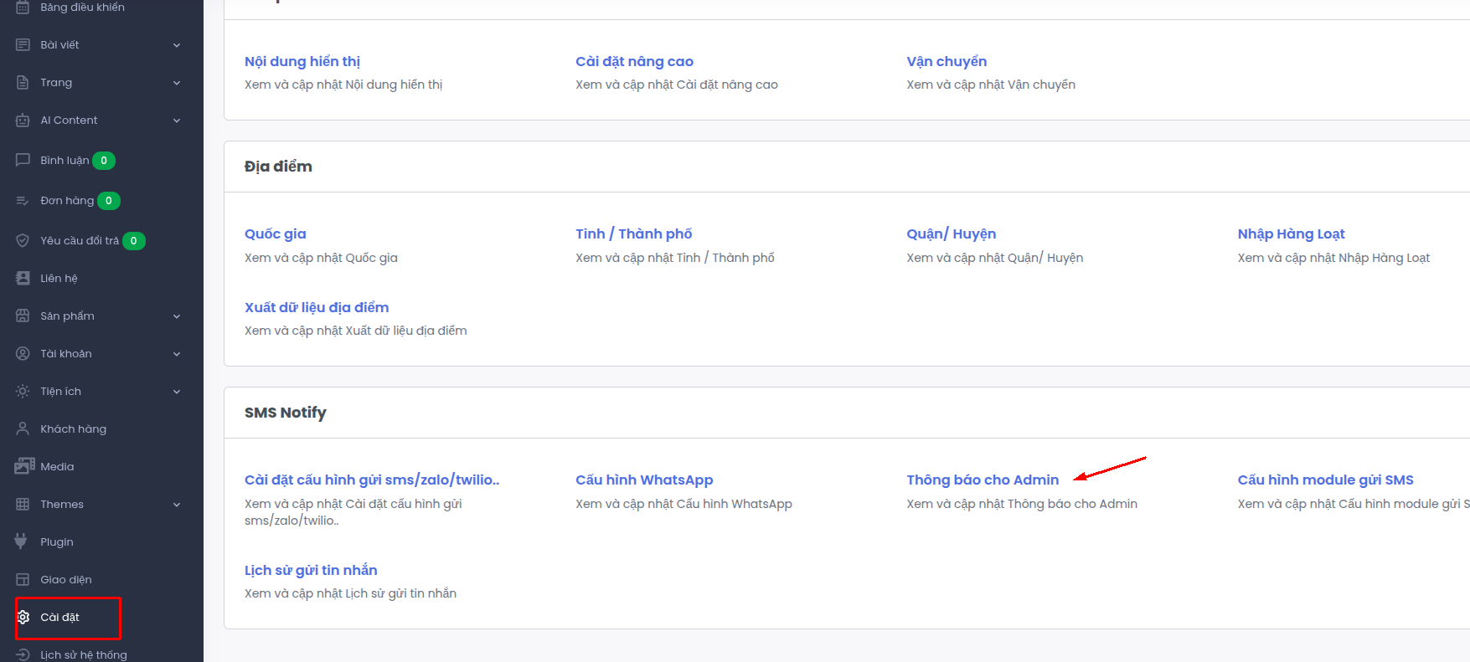Image resolution: width=1470 pixels, height=662 pixels.
Task: Click text 'Xem và cập nhật Quốc gia'
Action: click(x=321, y=258)
